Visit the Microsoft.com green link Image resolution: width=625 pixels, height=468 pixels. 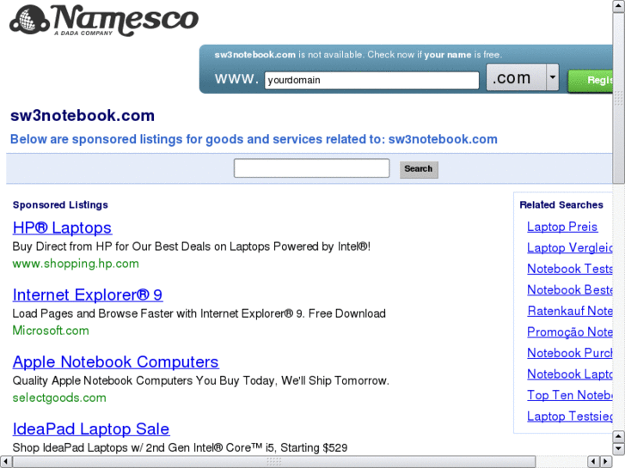coord(51,331)
